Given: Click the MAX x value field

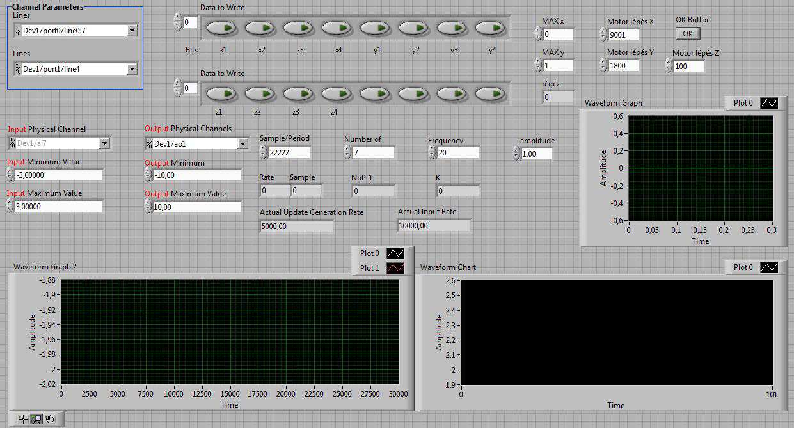Looking at the screenshot, I should click(559, 34).
